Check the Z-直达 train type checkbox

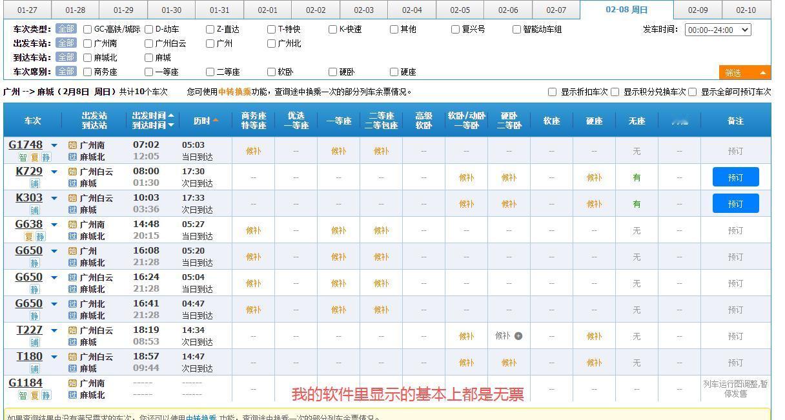coord(210,28)
